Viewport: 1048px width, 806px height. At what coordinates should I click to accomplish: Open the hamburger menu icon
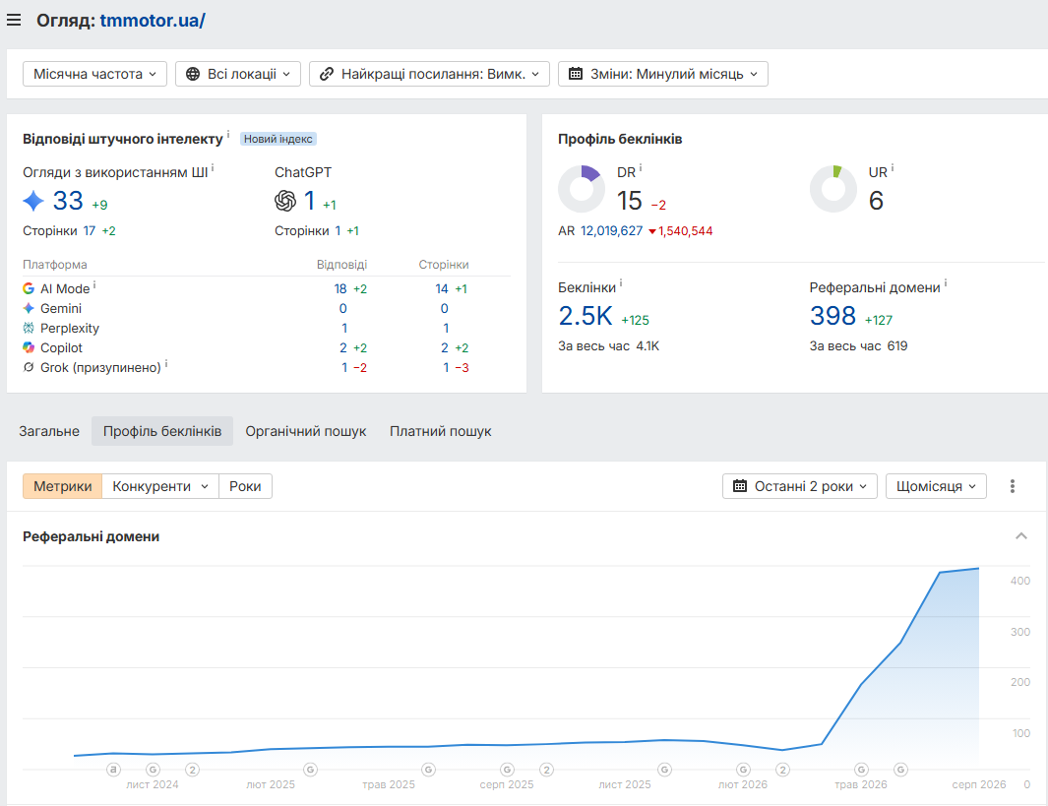(14, 21)
